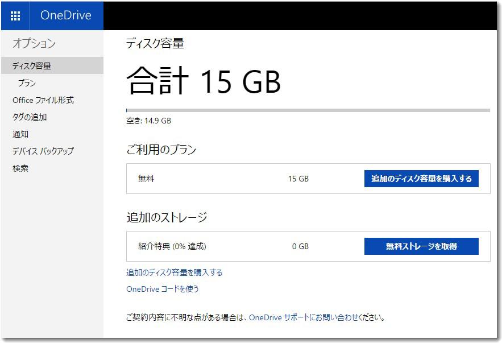Click 紹介特典 (0% 達成) text

172,246
